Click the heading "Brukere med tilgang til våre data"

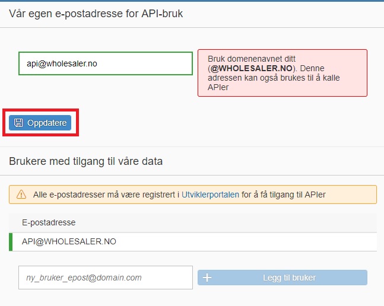[x=86, y=161]
